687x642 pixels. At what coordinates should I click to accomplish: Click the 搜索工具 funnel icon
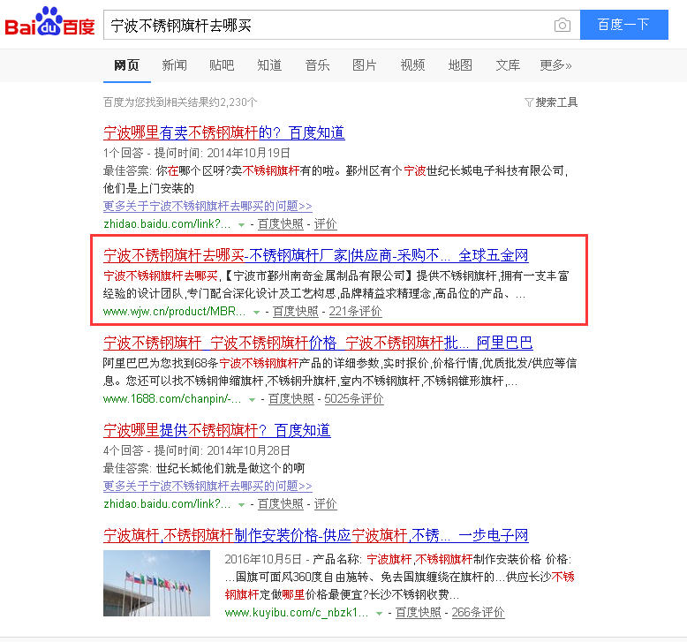(x=529, y=102)
